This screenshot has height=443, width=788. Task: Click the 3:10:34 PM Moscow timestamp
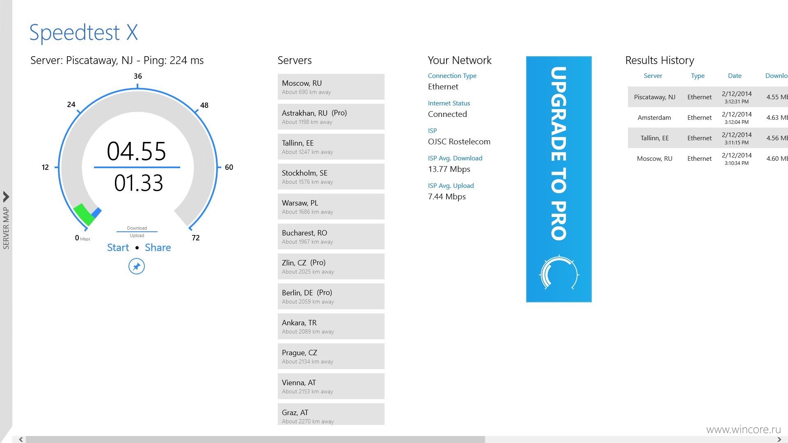tap(737, 163)
